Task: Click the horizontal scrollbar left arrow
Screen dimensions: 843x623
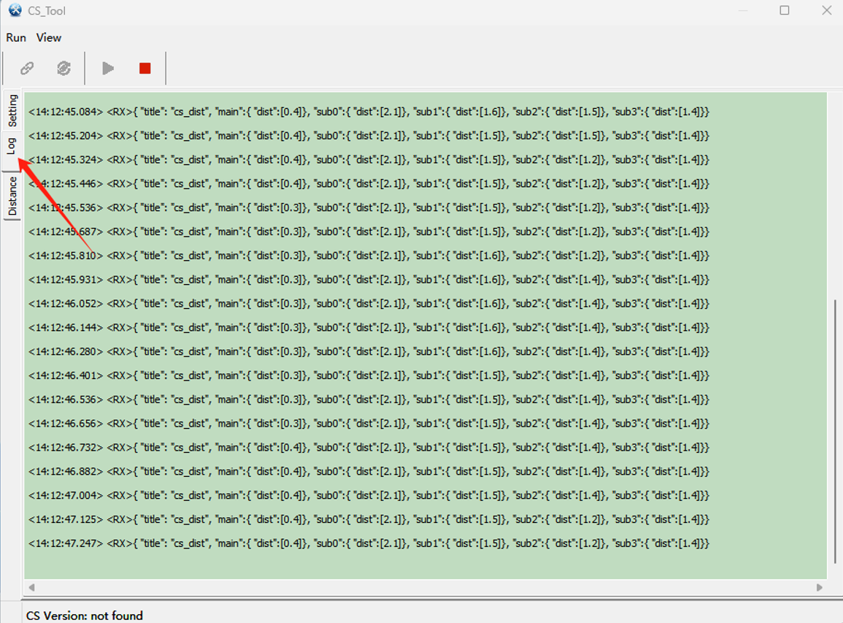Action: pyautogui.click(x=31, y=587)
